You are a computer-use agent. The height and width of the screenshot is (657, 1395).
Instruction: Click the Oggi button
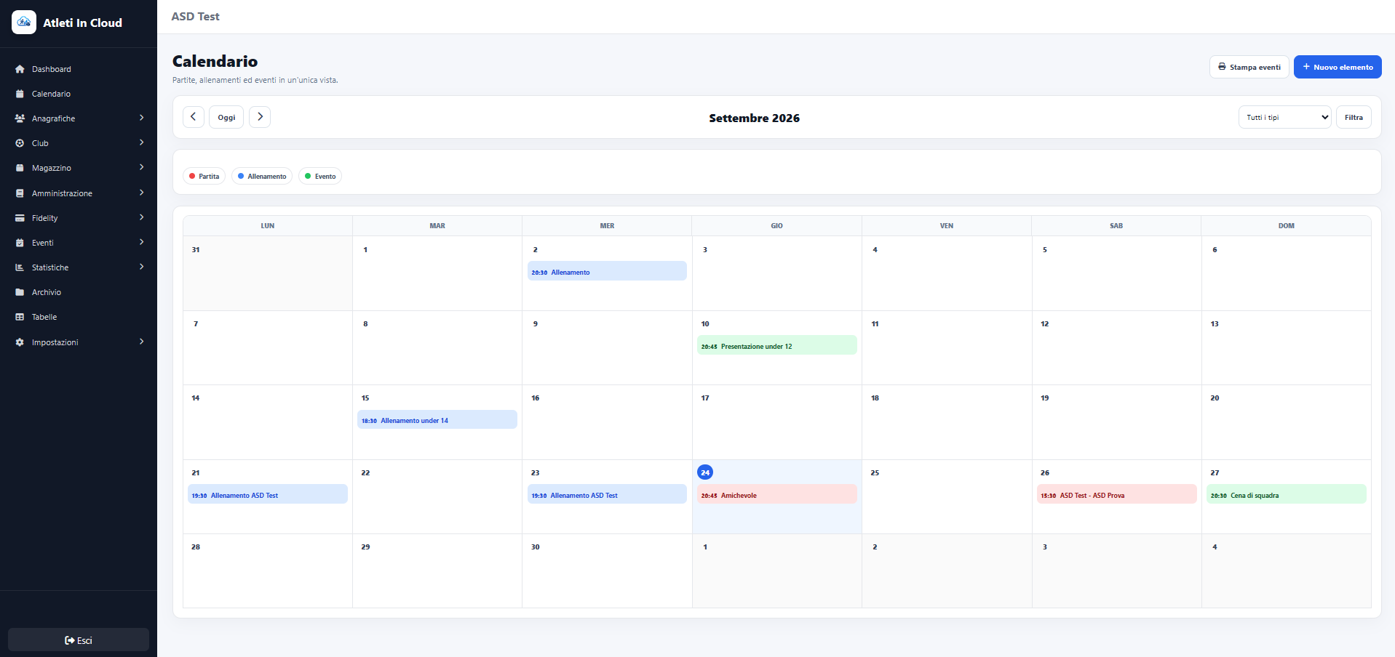(x=226, y=117)
